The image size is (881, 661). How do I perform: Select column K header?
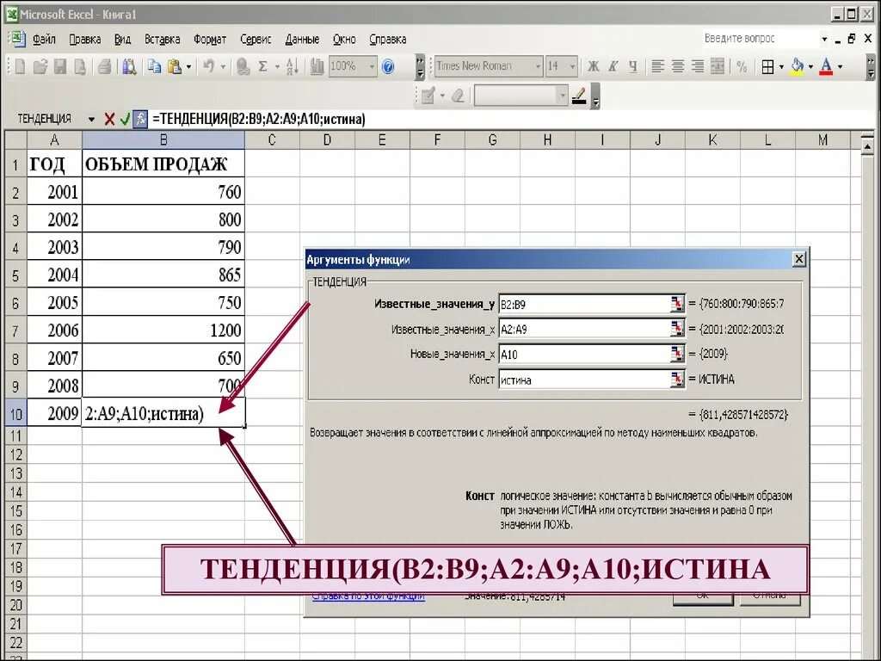712,140
